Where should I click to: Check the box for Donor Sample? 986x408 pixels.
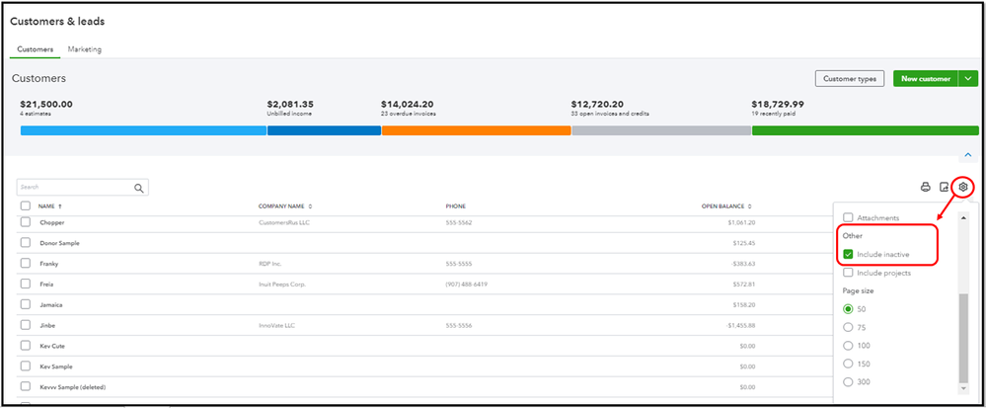pos(25,242)
